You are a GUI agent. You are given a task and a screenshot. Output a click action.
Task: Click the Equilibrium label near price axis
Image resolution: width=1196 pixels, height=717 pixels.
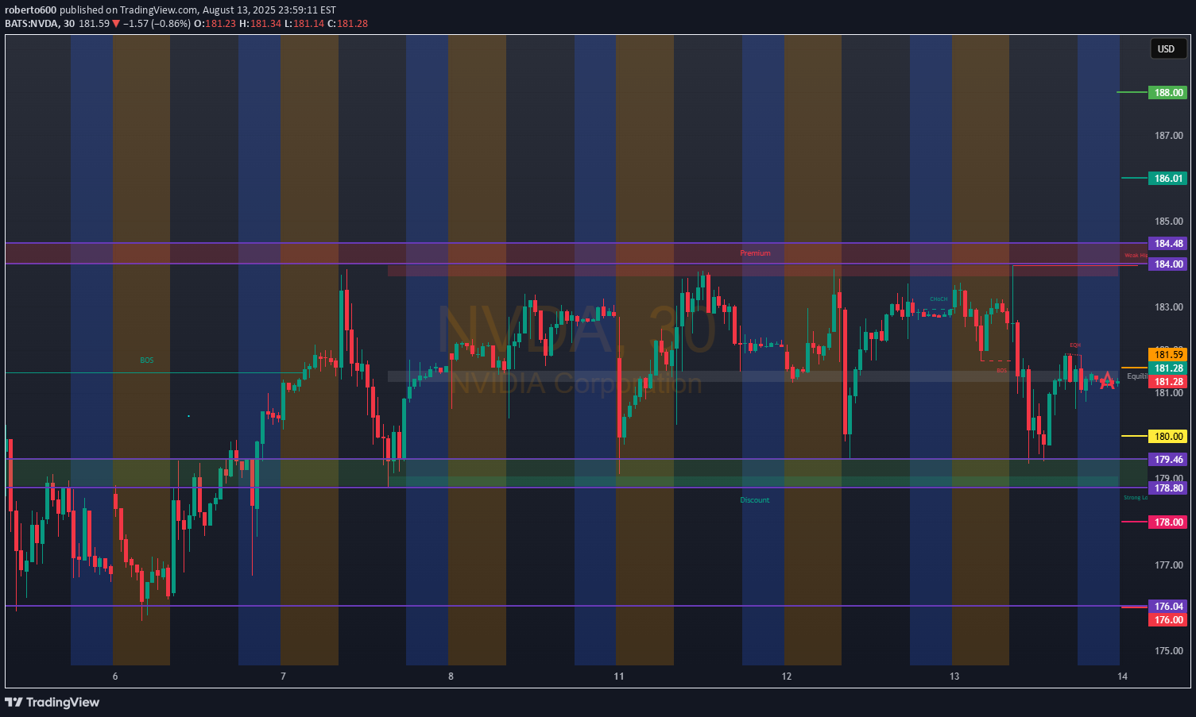pos(1137,376)
